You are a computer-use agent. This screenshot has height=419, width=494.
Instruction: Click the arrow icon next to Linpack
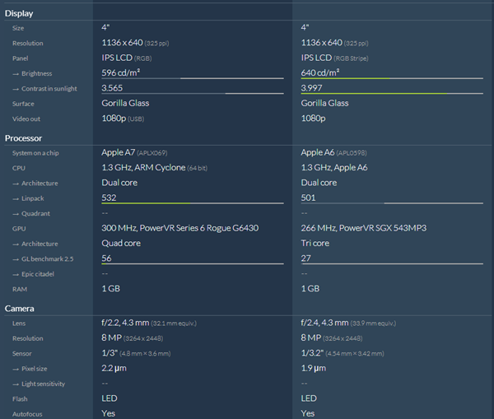pos(16,198)
